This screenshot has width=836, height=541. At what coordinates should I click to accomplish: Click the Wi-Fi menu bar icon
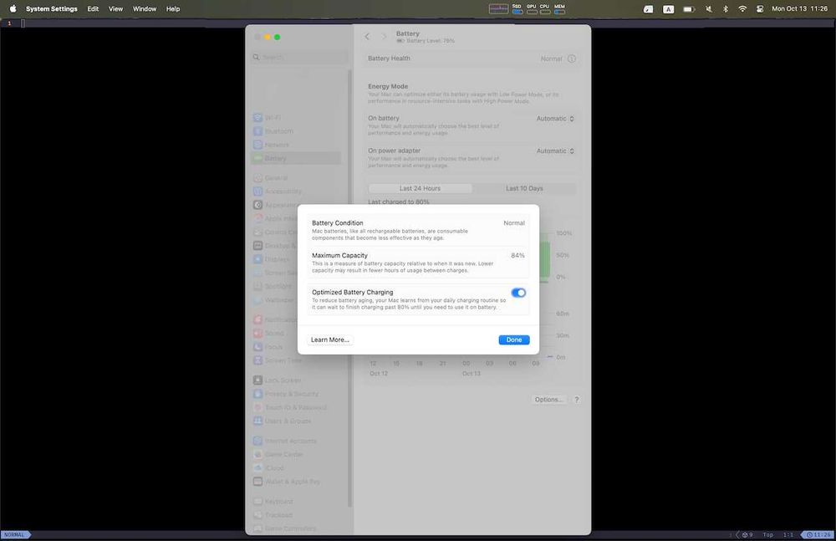(742, 8)
